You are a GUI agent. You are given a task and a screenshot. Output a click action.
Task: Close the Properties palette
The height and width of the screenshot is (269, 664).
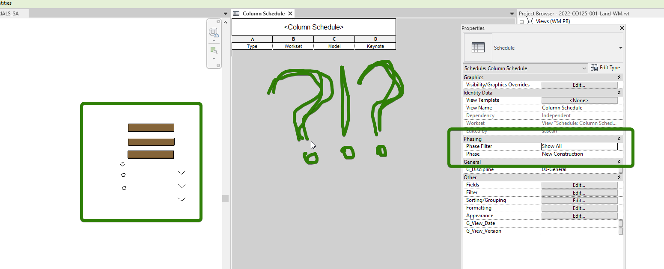(x=622, y=28)
